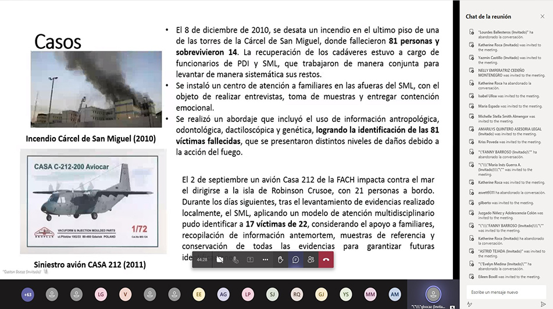
Task: Select participant avatar RQ
Action: 297,294
